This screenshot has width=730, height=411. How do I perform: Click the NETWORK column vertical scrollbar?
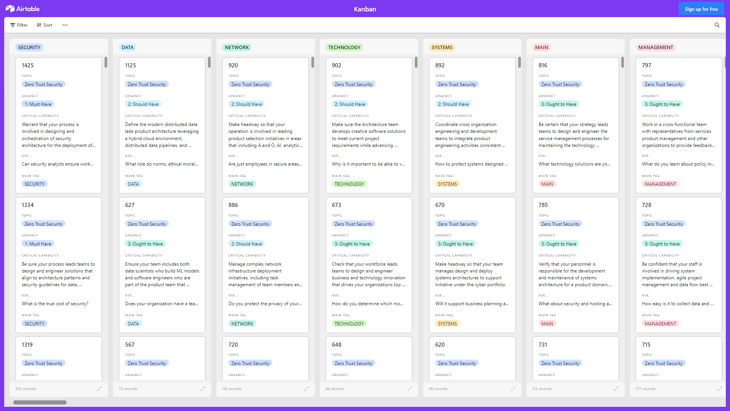(x=313, y=62)
